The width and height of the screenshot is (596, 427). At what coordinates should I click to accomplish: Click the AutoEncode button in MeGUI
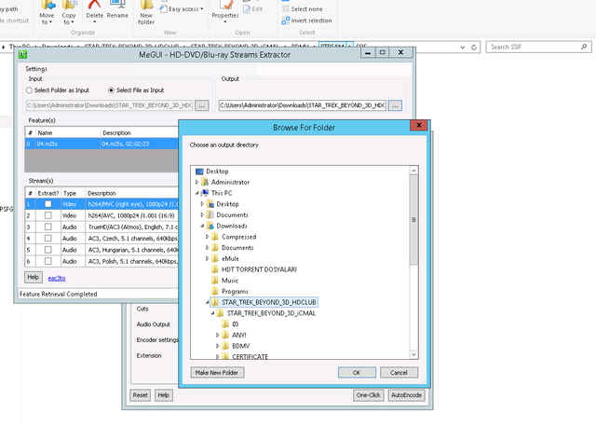[406, 395]
